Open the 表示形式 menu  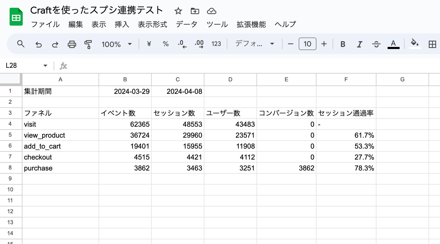pos(152,24)
